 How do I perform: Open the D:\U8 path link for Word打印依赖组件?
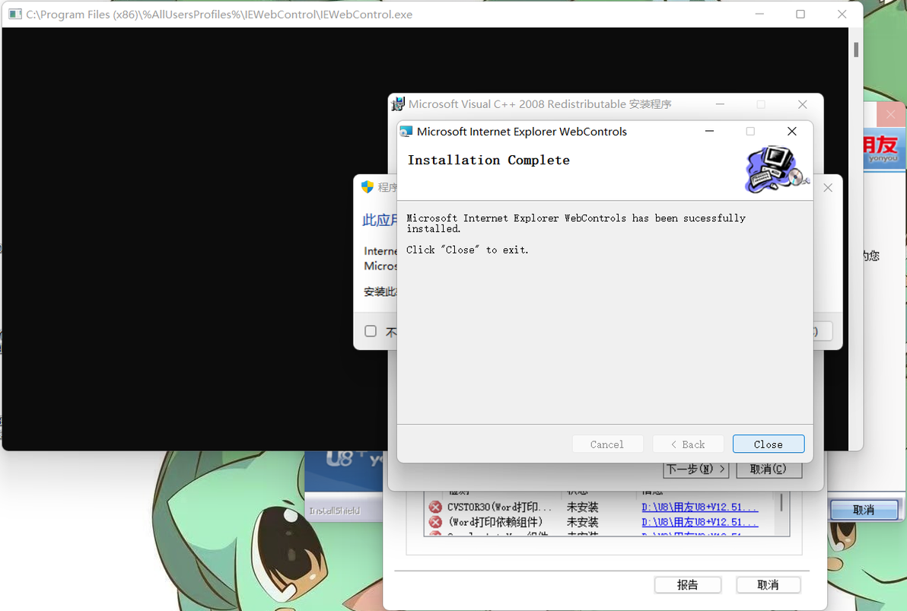click(700, 522)
